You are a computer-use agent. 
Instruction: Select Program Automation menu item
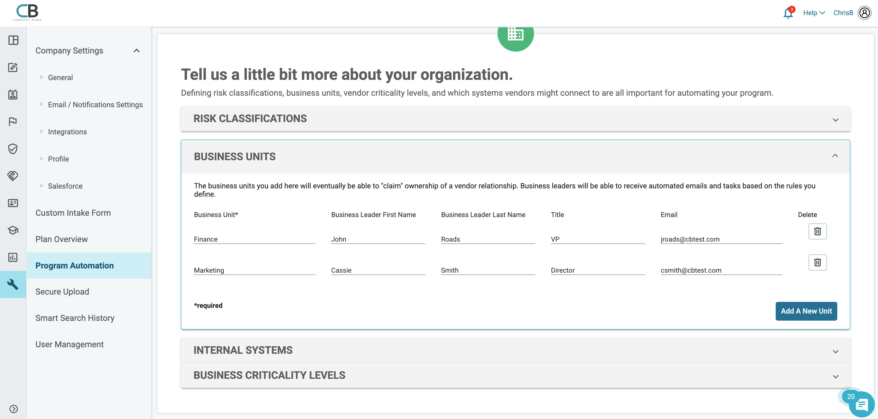pyautogui.click(x=89, y=266)
